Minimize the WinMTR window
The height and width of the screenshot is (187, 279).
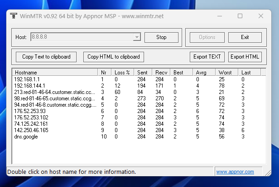[219, 16]
